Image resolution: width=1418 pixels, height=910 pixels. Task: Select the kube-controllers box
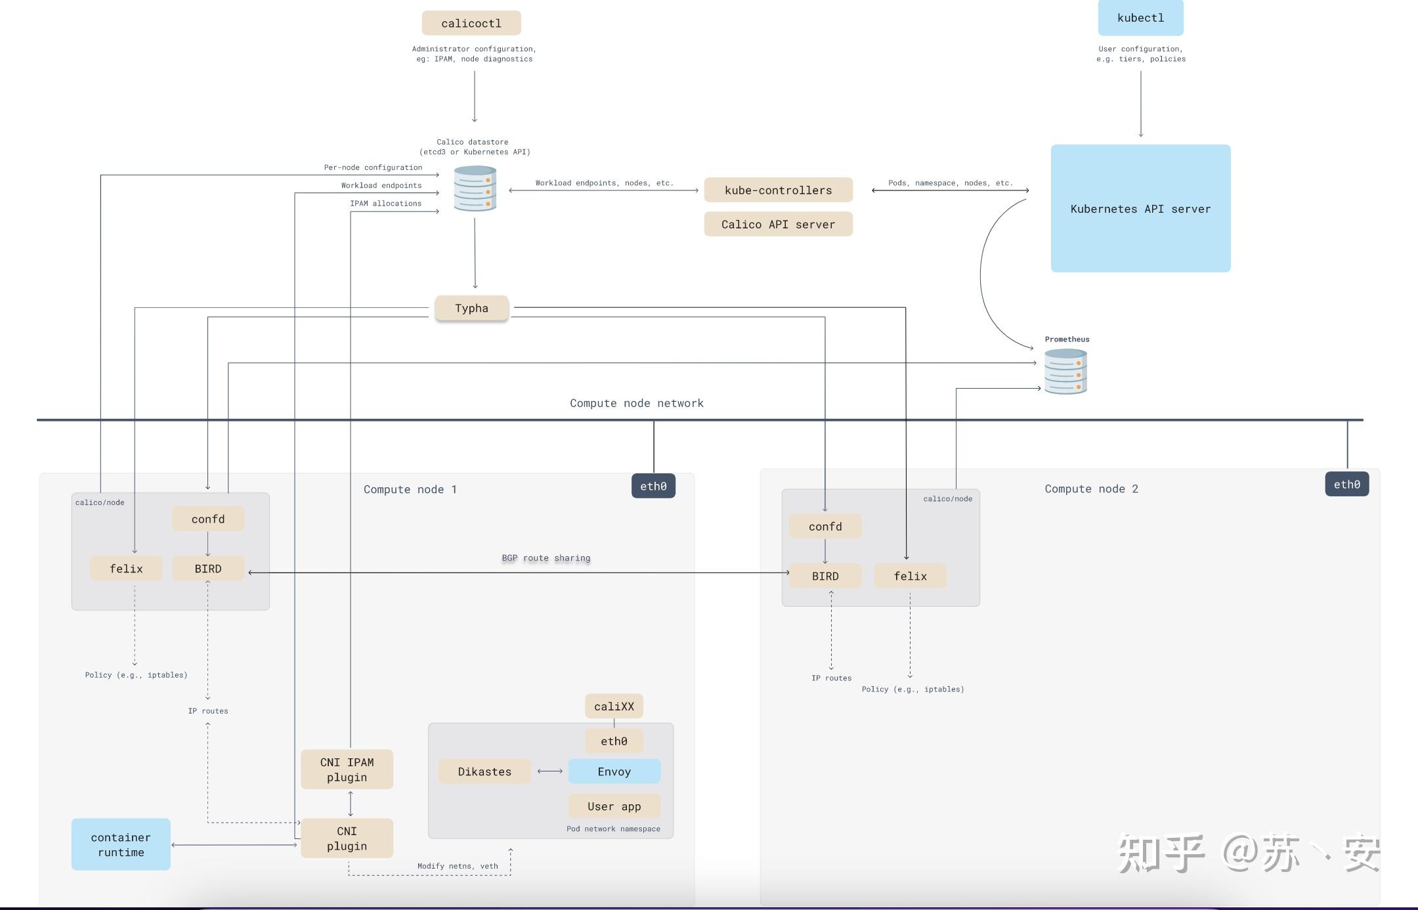[x=778, y=190]
